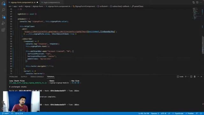The width and height of the screenshot is (204, 115).
Task: Change end of line sequence LF
Action: point(169,113)
